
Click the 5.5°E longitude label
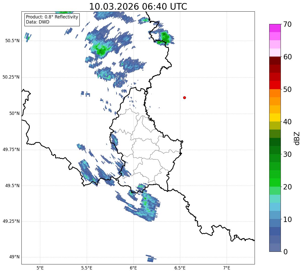pos(87,268)
